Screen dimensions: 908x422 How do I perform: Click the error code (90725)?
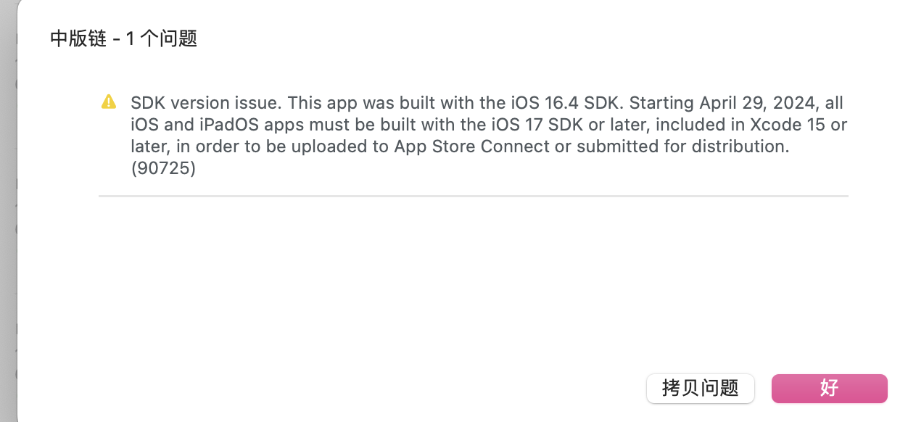pyautogui.click(x=163, y=169)
